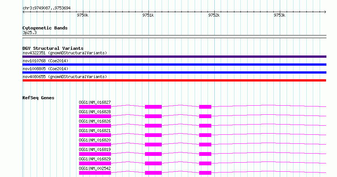This screenshot has height=177, width=337.
Task: Select the red nsv4080655 variant bar
Action: tap(174, 80)
